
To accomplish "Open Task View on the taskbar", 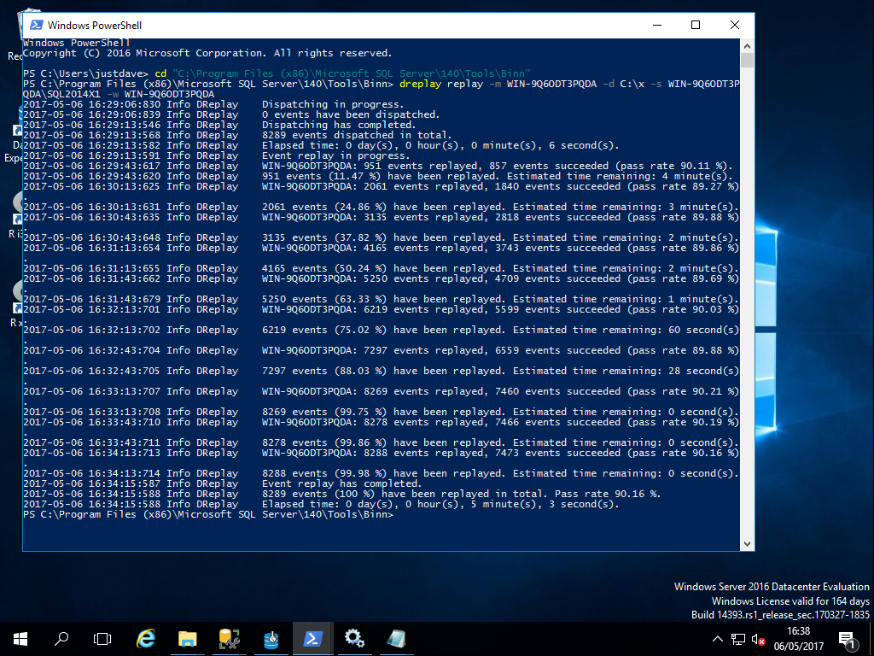I will point(102,638).
